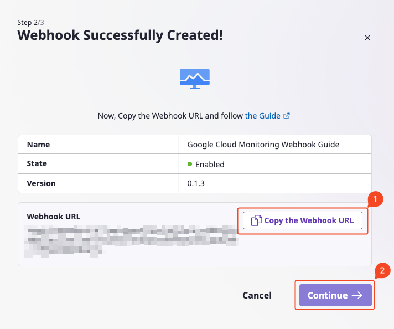Screen dimensions: 394x329
Task: Click the copy icon beside Webhook URL text
Action: coord(257,220)
